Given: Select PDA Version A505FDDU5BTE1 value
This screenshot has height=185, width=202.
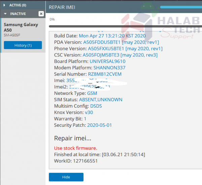Looking at the screenshot, I should pyautogui.click(x=121, y=42).
